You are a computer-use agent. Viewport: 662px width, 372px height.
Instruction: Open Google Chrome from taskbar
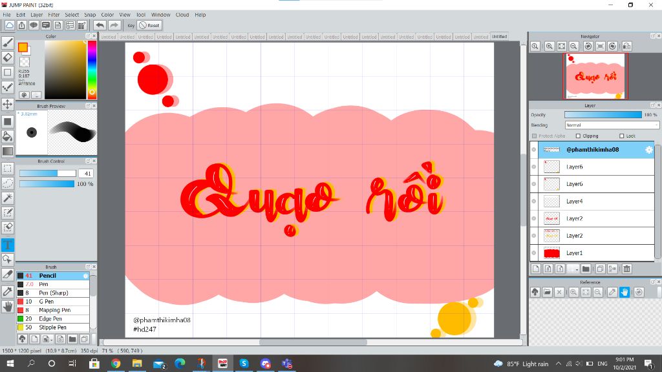(x=116, y=364)
